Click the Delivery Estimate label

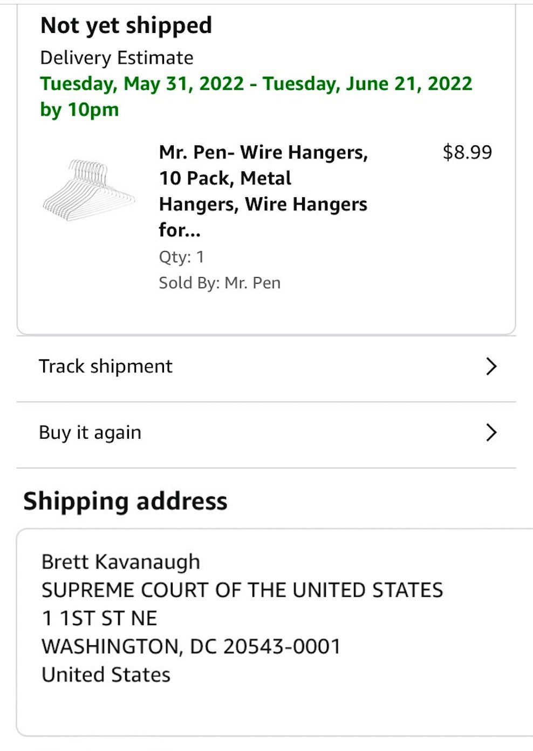117,58
